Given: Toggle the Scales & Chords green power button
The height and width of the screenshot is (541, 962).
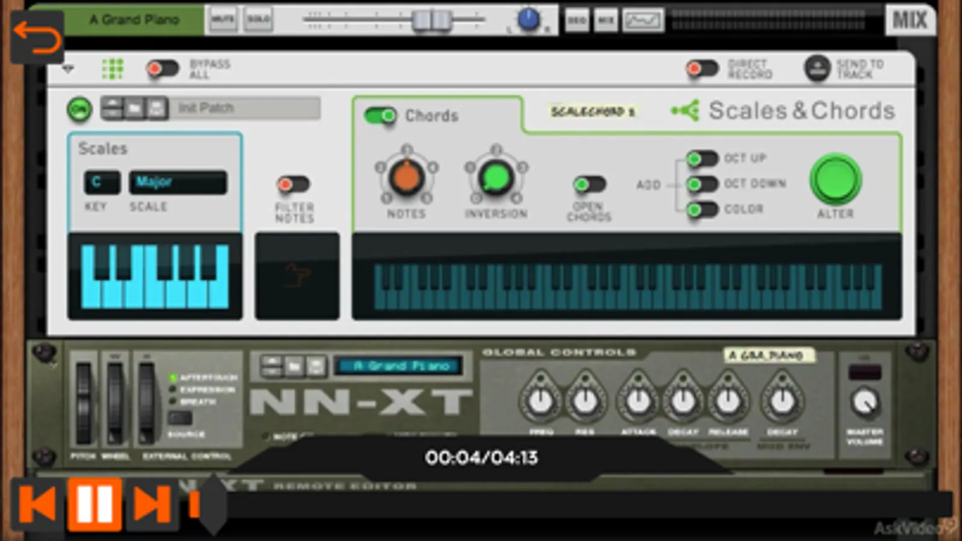Looking at the screenshot, I should pyautogui.click(x=79, y=109).
